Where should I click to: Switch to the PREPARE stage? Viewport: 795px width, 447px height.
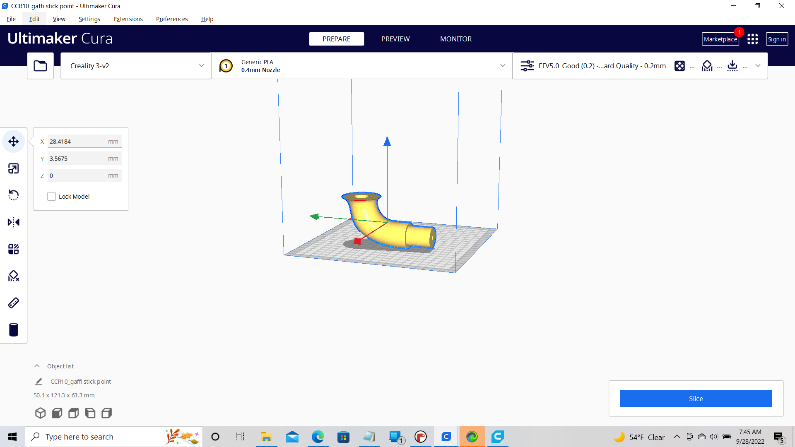point(337,39)
